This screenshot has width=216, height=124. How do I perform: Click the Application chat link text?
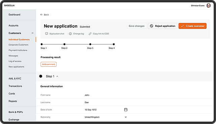coord(57,34)
